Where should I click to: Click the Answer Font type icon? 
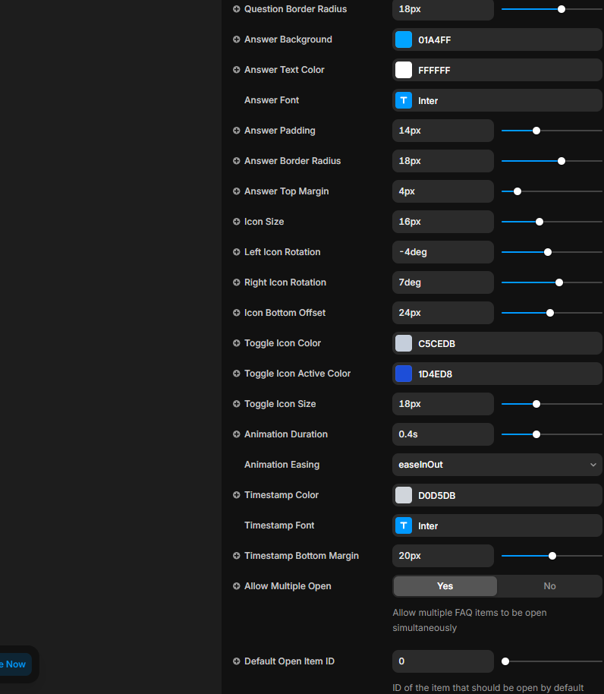click(404, 100)
